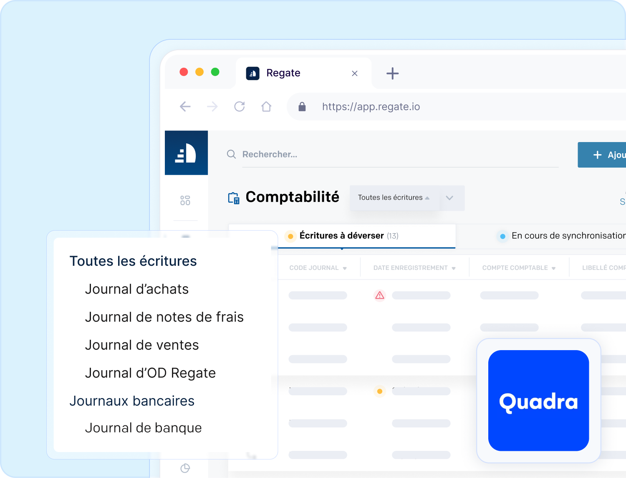Click the Ajouter button
The image size is (626, 478).
[x=602, y=155]
